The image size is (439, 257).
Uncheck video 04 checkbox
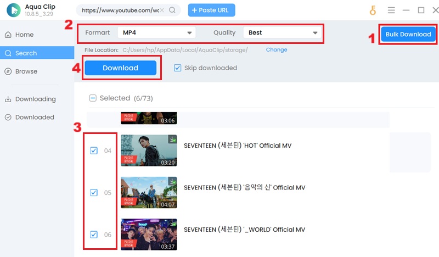(94, 150)
